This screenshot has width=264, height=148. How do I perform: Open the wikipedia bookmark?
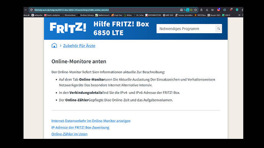[x=37, y=15]
